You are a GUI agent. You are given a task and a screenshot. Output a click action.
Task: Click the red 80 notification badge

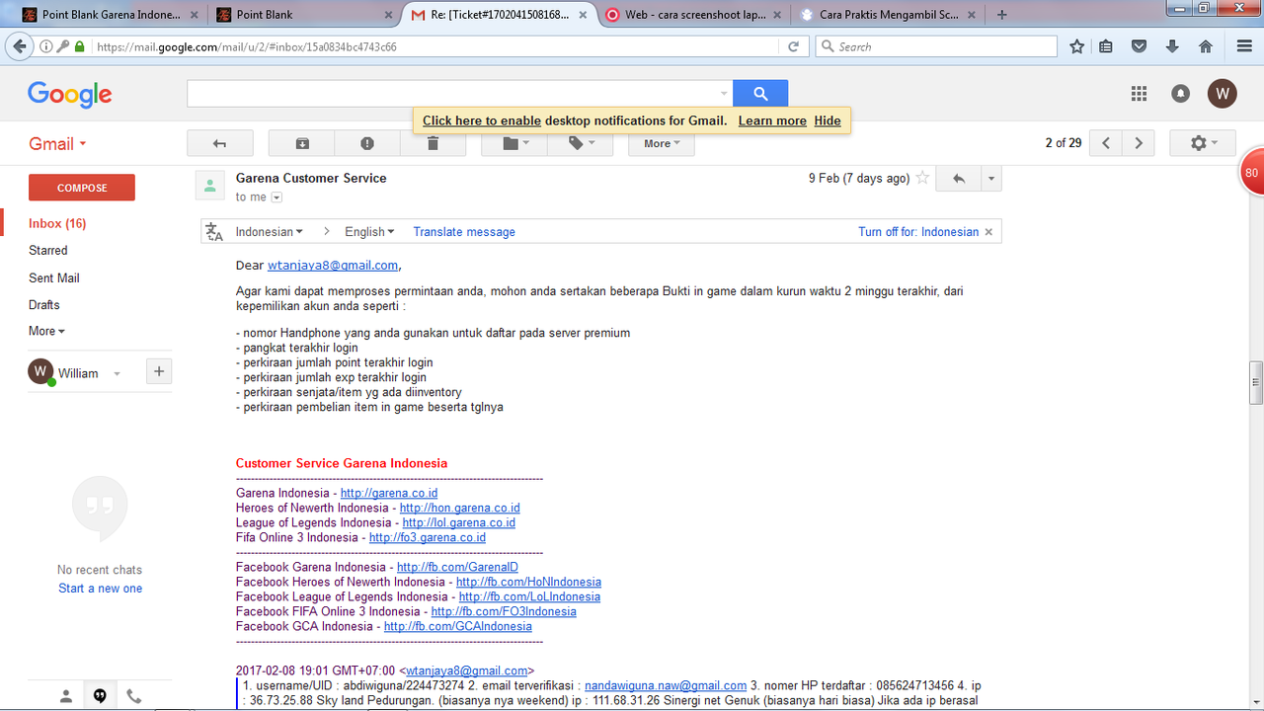(x=1252, y=173)
